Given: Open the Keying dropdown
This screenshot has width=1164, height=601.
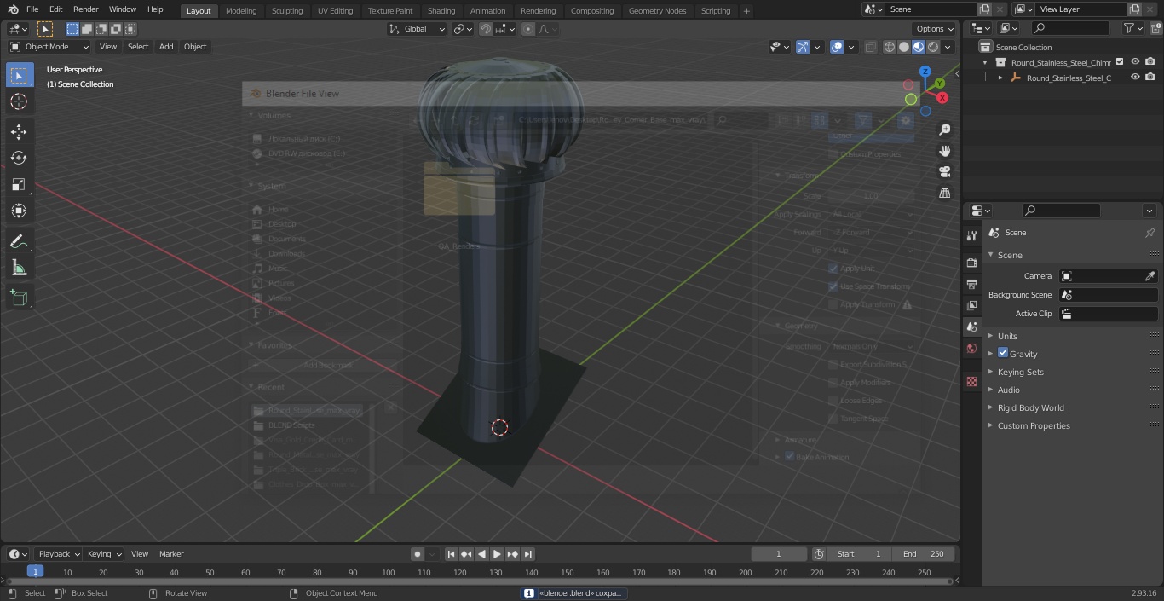Looking at the screenshot, I should [104, 554].
